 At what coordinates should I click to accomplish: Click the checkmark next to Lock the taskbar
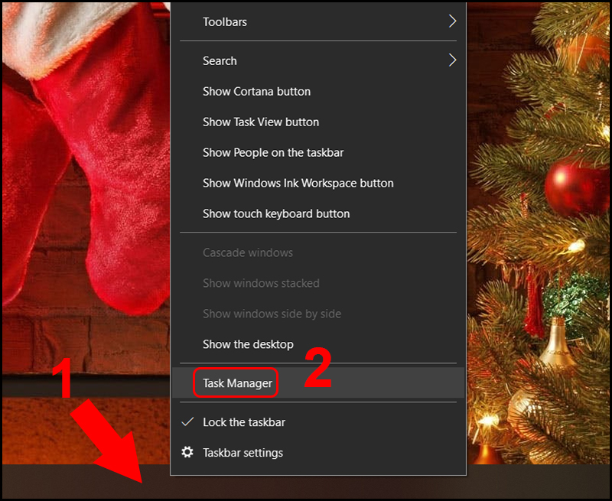coord(187,421)
